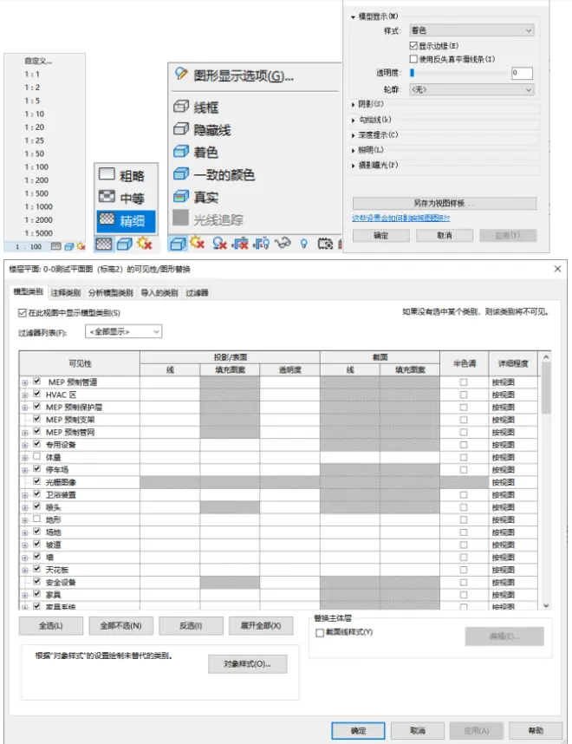Viewport: 572px width, 744px height.
Task: Click 对象样式(O)... button
Action: pos(247,664)
